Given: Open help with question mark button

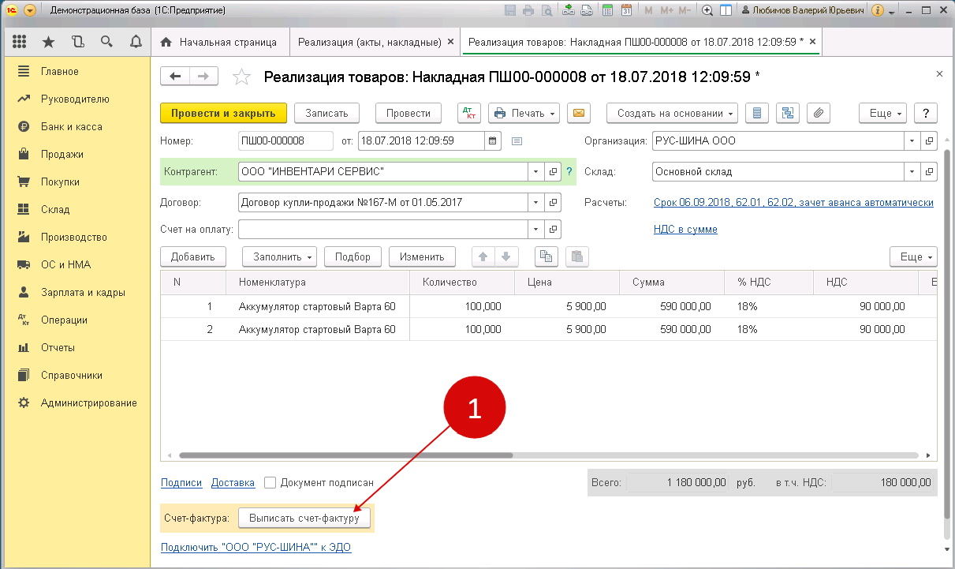Looking at the screenshot, I should coord(926,113).
